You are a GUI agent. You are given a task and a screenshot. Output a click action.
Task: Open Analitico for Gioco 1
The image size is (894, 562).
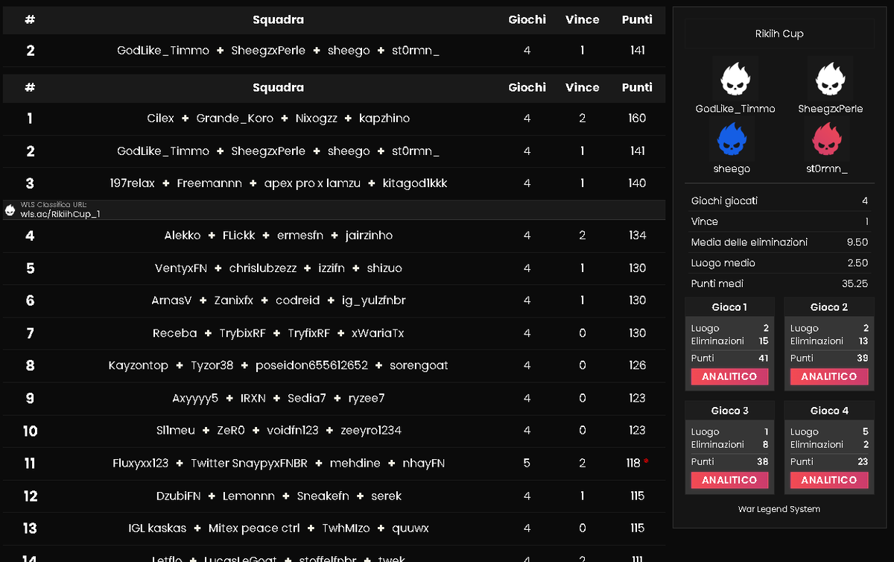pyautogui.click(x=729, y=377)
